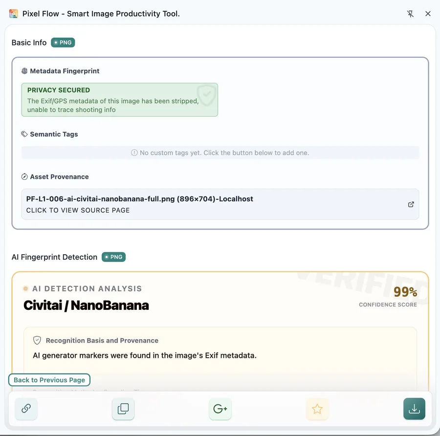The width and height of the screenshot is (440, 436).
Task: Click the Semantic Tags tag icon
Action: 24,134
